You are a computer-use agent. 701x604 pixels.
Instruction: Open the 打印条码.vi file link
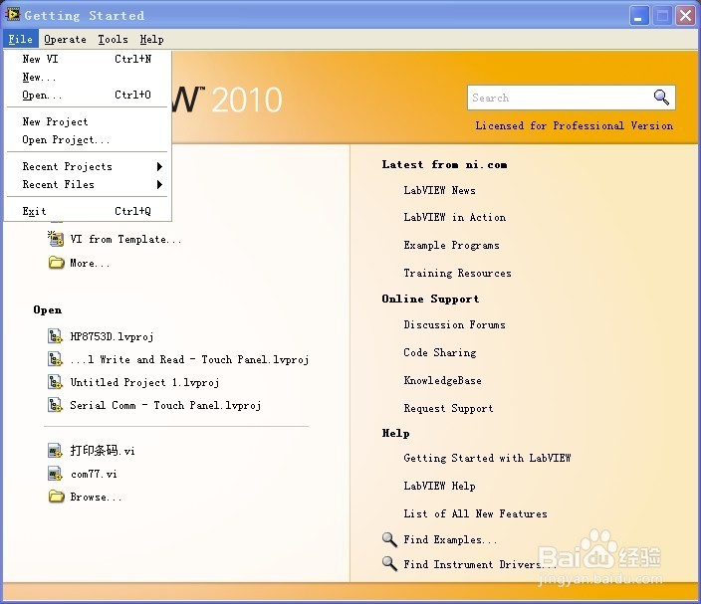point(103,451)
